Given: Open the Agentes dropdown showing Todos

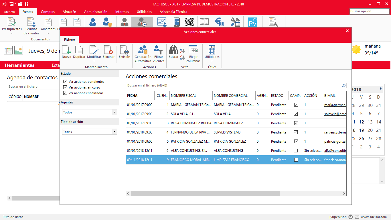Looking at the screenshot, I should coord(90,112).
